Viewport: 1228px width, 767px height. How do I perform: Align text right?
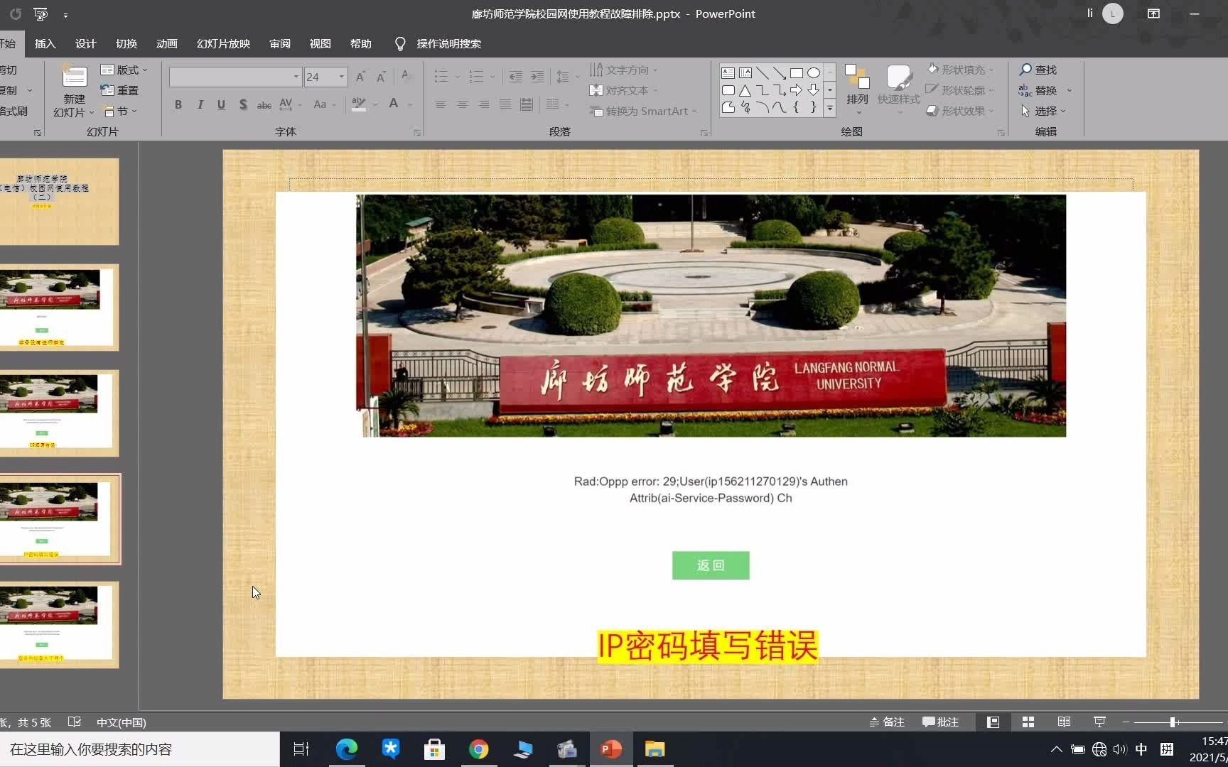click(x=484, y=104)
